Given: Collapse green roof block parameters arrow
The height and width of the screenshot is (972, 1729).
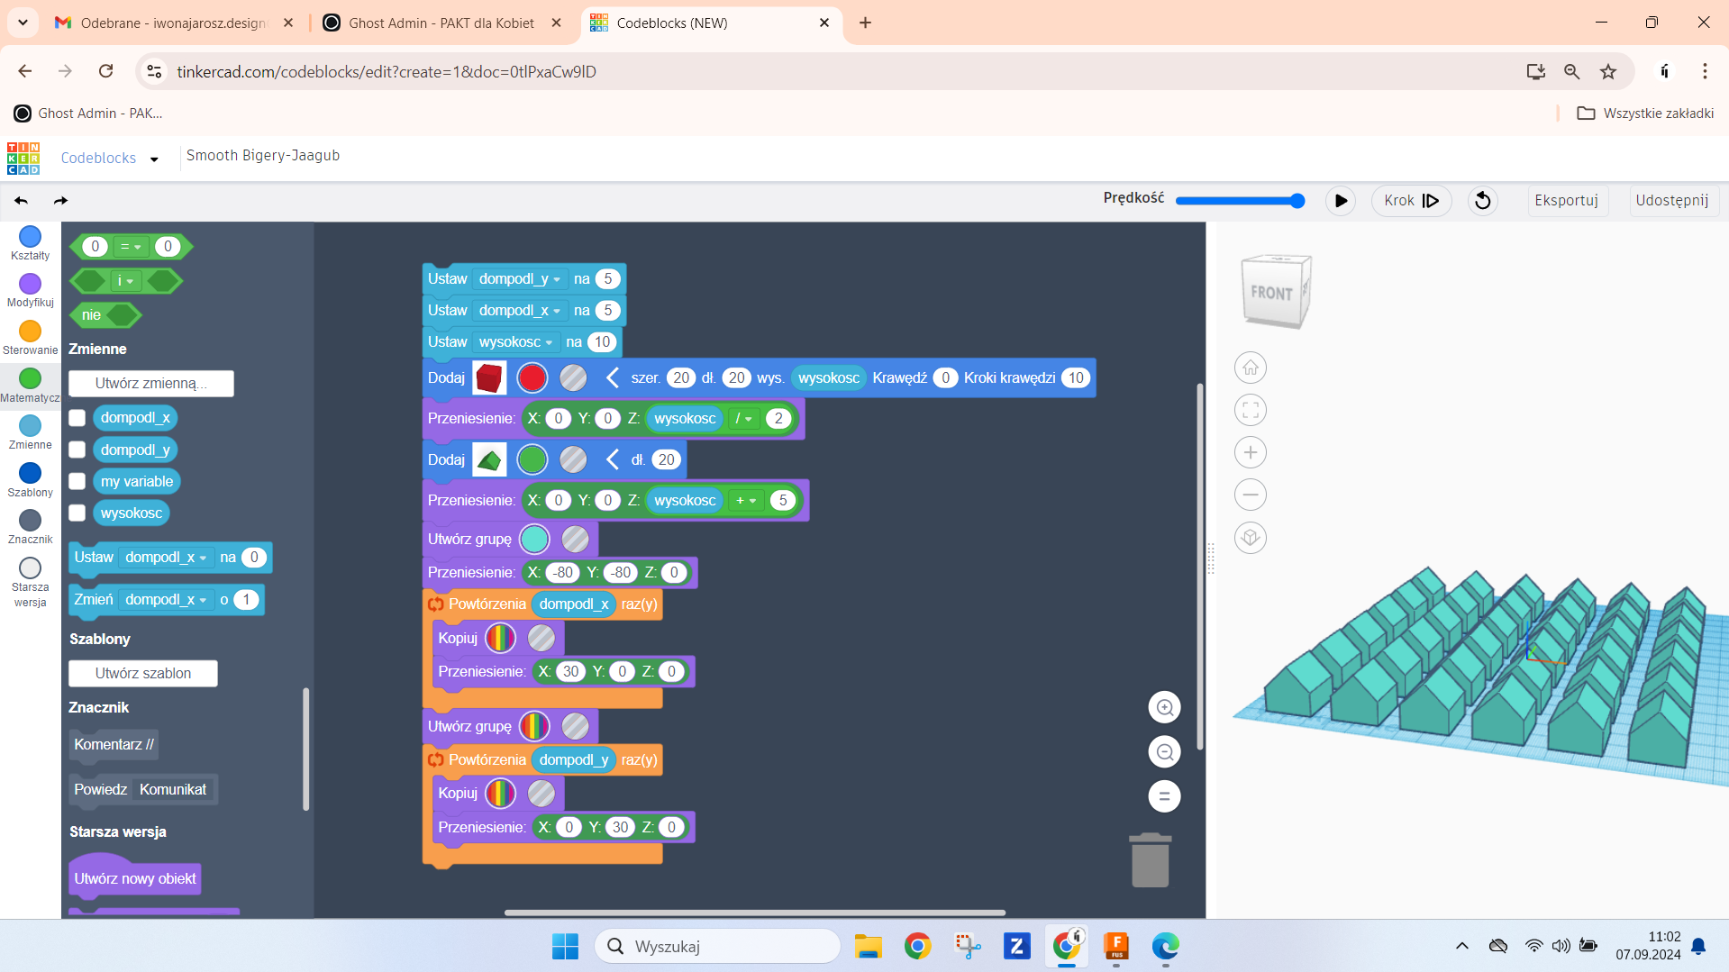Looking at the screenshot, I should (613, 459).
